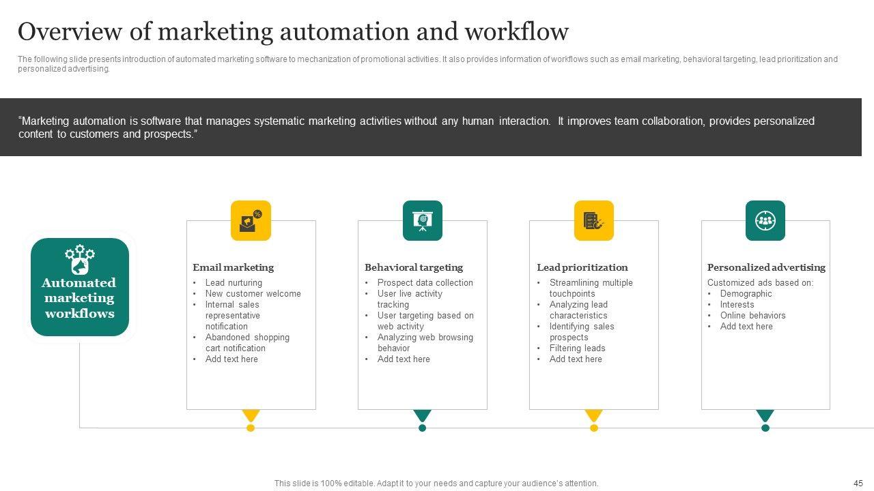The width and height of the screenshot is (874, 491).
Task: Select the 'Lead prioritization' heading
Action: (582, 267)
